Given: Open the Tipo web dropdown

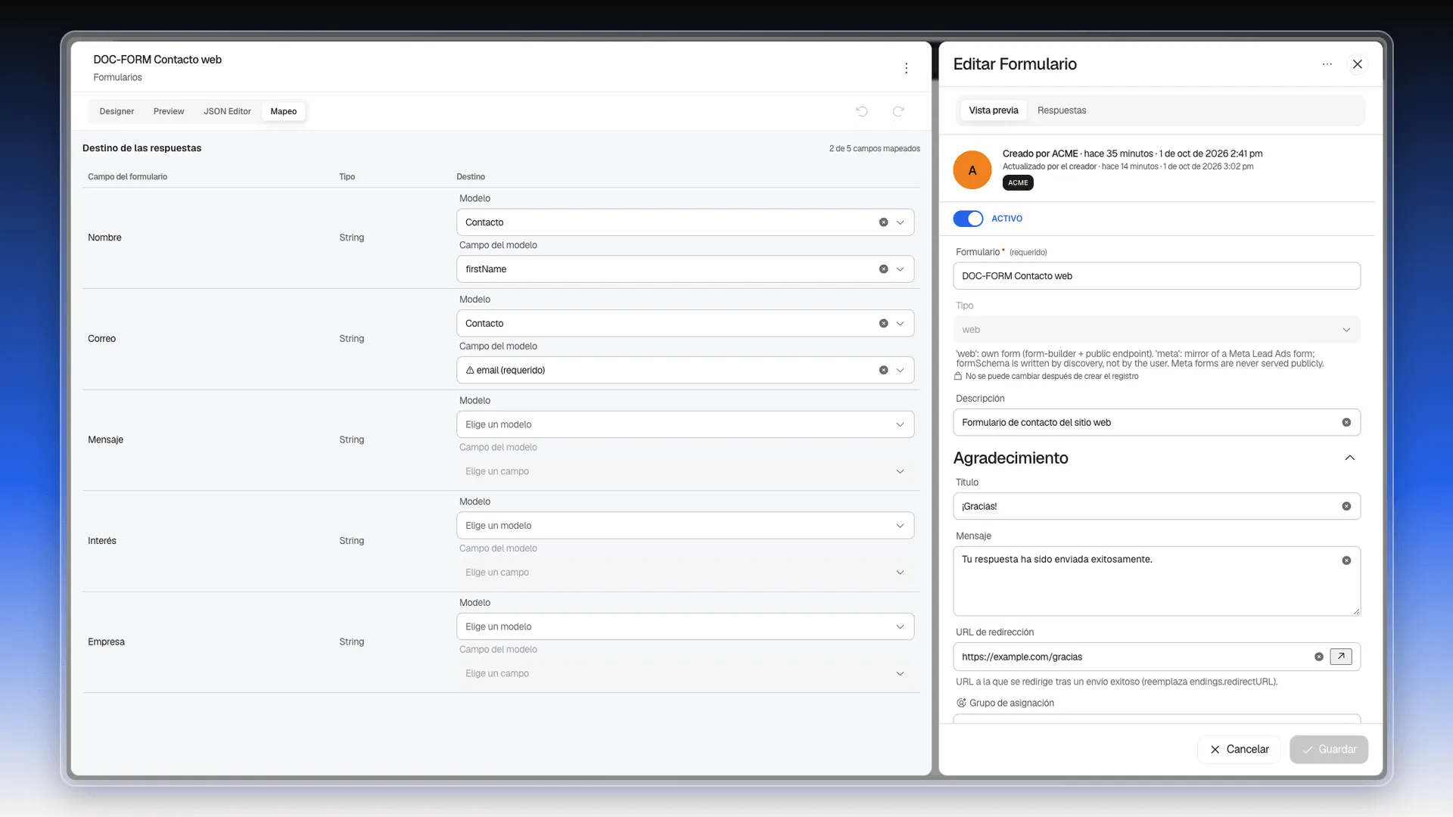Looking at the screenshot, I should [1156, 330].
